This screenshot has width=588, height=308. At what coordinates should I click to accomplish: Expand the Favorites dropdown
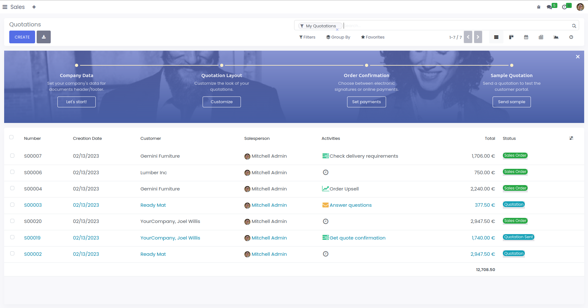pyautogui.click(x=373, y=37)
